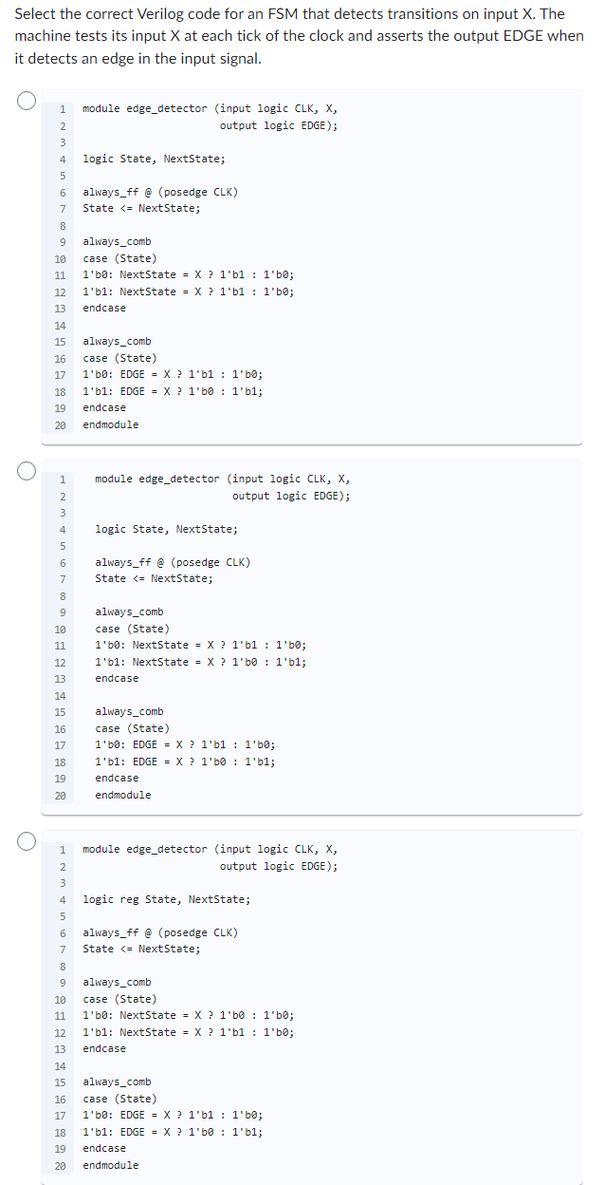This screenshot has width=605, height=1185.
Task: Click the endmodule keyword in option one
Action: click(110, 424)
